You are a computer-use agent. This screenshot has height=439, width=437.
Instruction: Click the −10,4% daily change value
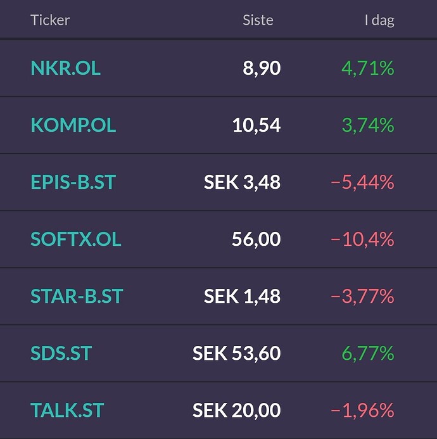click(362, 239)
